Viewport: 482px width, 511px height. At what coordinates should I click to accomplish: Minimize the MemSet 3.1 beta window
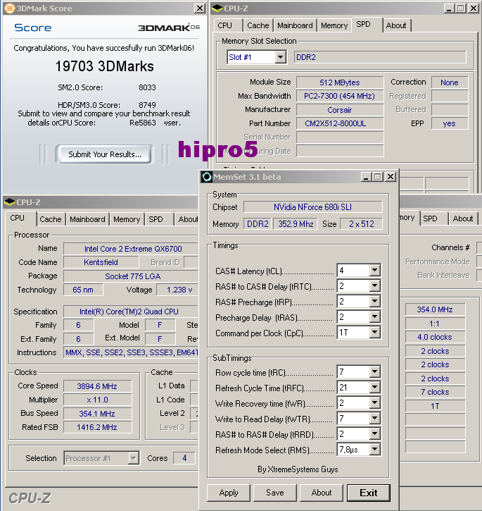(366, 177)
